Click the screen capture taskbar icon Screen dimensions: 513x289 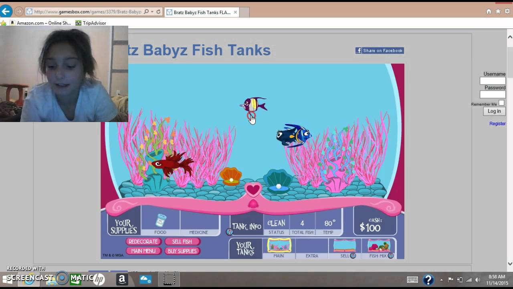tap(169, 279)
